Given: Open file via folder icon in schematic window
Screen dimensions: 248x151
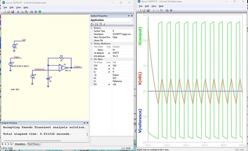Looking at the screenshot, I should 8,12.
